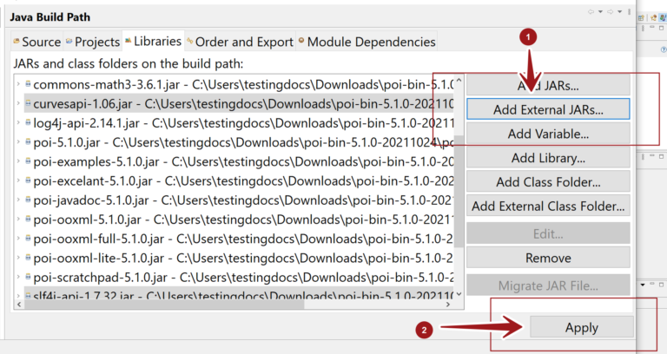Open dropdown arrow of bottom Eclipse side panel
Screen dimensions: 667x354
coord(643,285)
